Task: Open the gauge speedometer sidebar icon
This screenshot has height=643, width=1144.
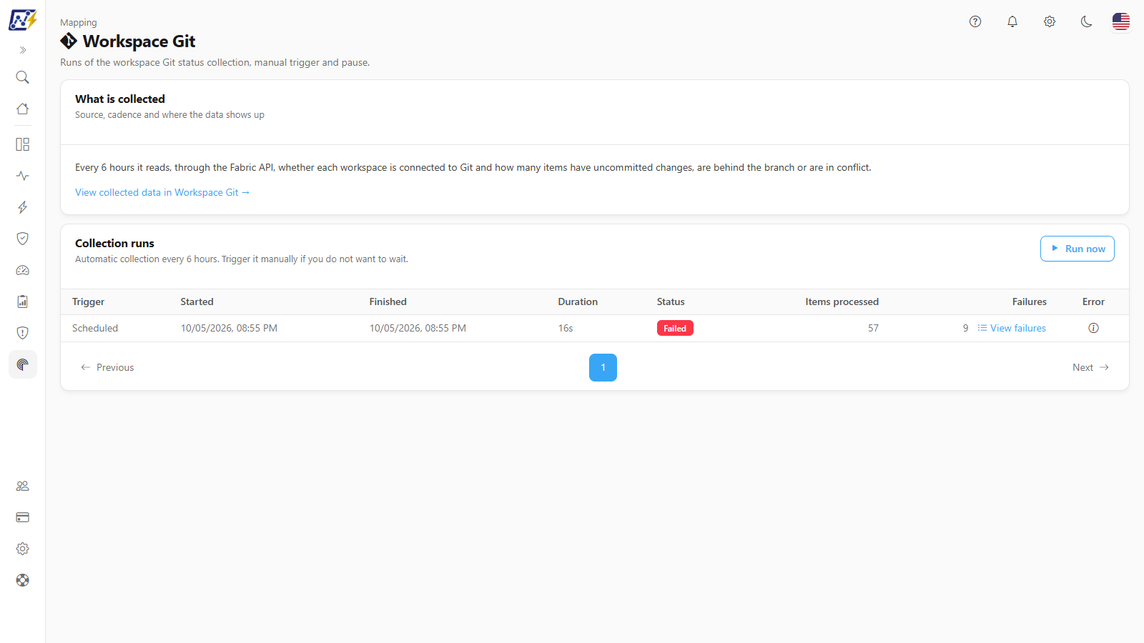Action: (x=23, y=270)
